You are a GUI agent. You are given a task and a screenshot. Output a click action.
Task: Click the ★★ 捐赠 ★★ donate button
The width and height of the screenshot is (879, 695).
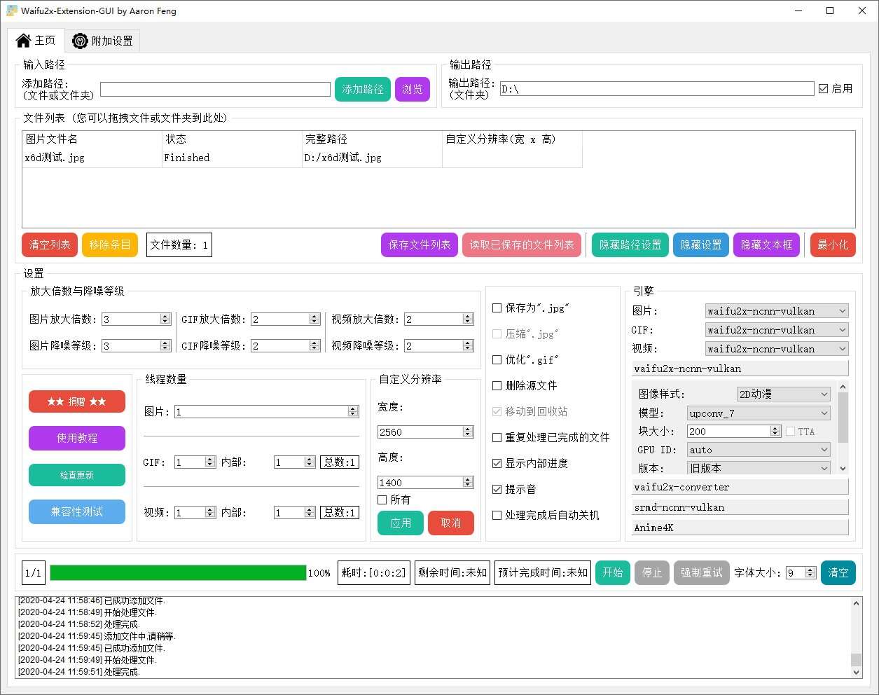(76, 401)
